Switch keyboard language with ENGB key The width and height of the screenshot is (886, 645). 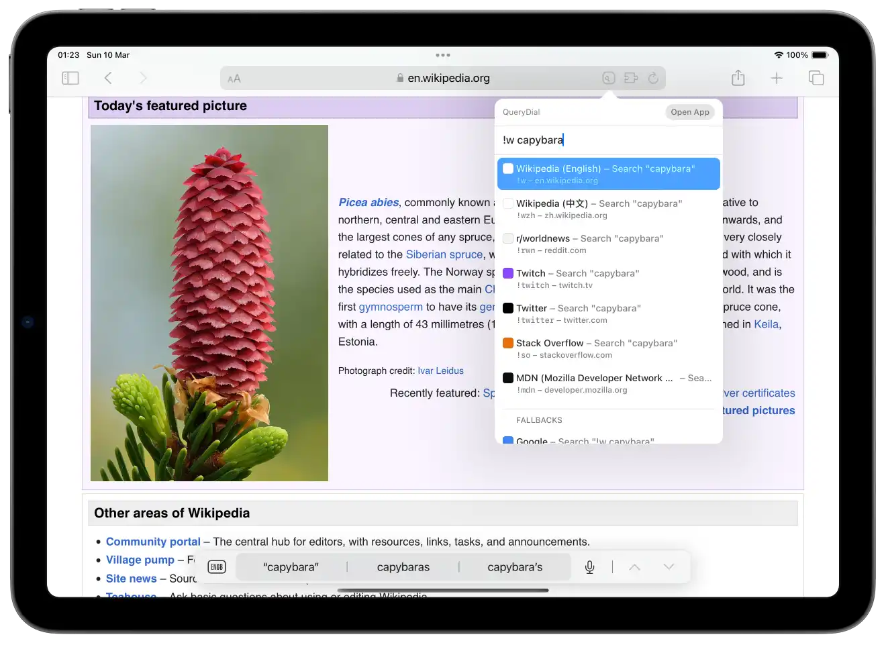(x=217, y=567)
